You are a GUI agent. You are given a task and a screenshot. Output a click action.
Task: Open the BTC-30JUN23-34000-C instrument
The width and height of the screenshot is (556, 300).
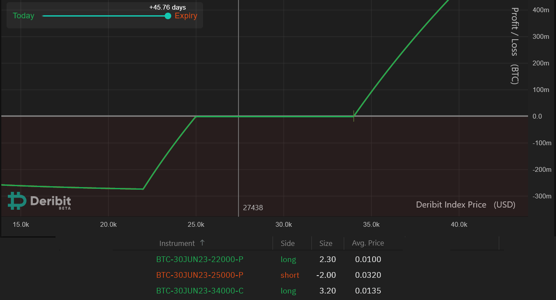pyautogui.click(x=200, y=290)
